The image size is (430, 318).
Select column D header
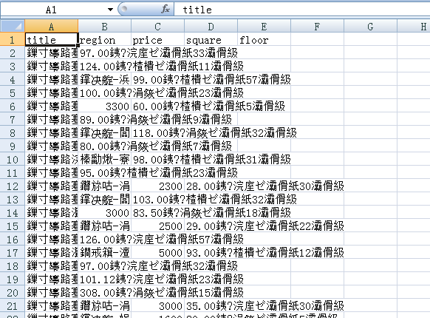[211, 27]
